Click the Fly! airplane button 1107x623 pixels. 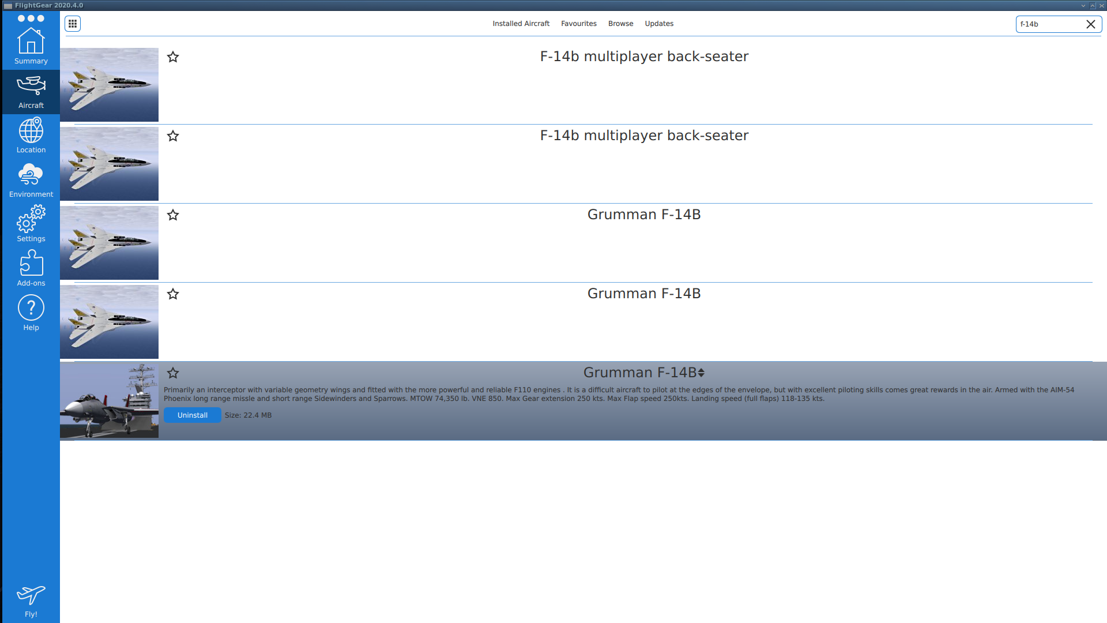[31, 601]
